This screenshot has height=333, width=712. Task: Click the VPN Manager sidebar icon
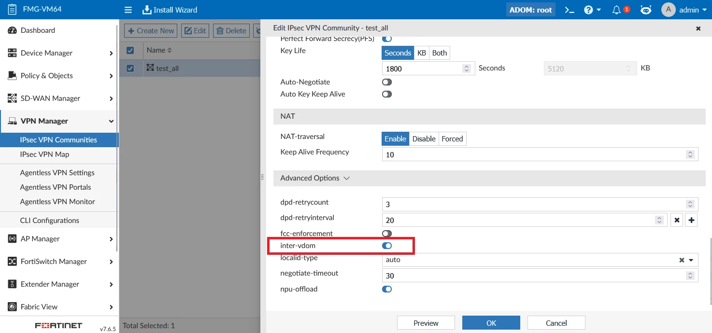pyautogui.click(x=12, y=121)
